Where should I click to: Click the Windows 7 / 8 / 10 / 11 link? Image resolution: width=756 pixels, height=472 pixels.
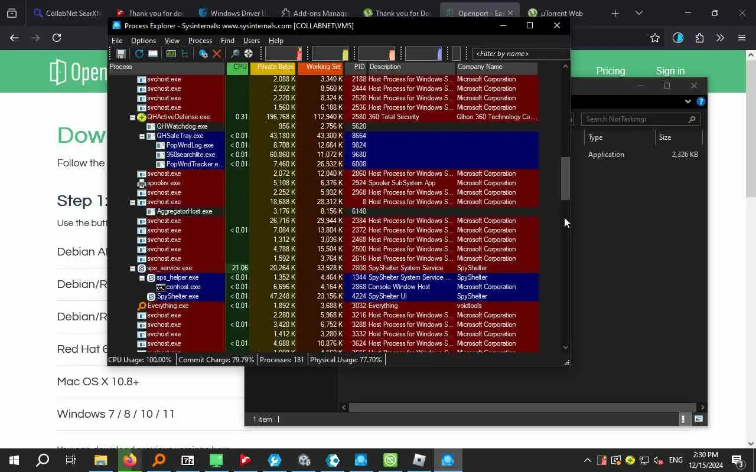(x=116, y=414)
